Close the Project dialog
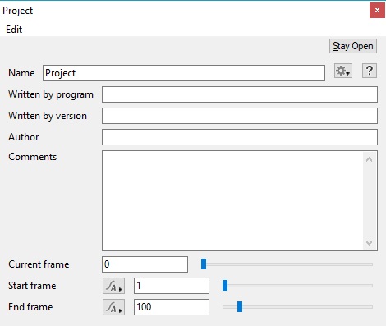The height and width of the screenshot is (326, 386). pos(377,11)
